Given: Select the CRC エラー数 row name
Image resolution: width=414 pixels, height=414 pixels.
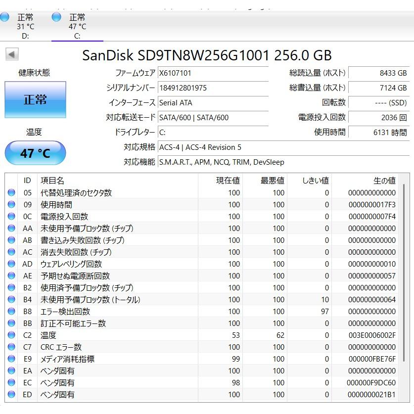Looking at the screenshot, I should [61, 347].
